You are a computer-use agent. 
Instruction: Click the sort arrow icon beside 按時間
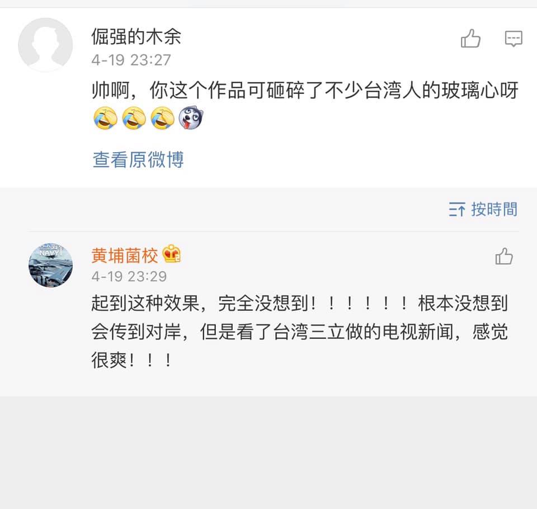point(457,210)
